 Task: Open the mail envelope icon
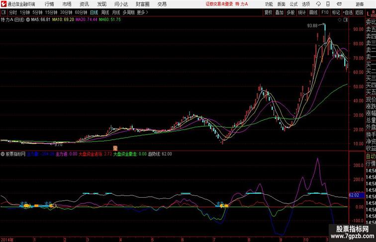pos(339,4)
